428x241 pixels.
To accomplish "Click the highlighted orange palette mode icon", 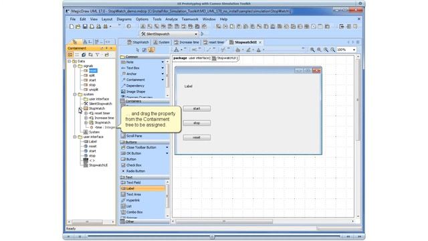I will tap(151, 50).
